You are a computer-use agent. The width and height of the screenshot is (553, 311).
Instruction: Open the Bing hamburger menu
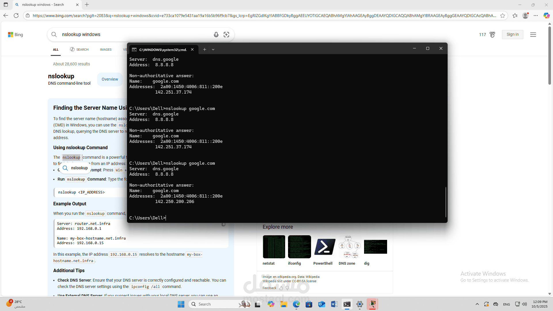click(533, 35)
